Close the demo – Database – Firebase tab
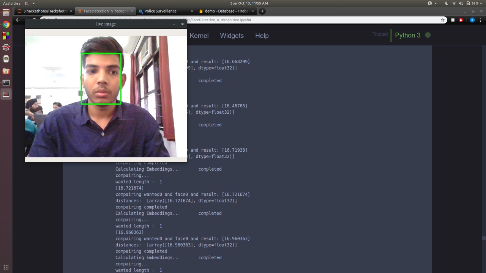486x273 pixels. 252,11
